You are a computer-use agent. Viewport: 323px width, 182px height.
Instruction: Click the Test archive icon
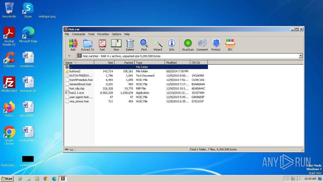pos(102,45)
